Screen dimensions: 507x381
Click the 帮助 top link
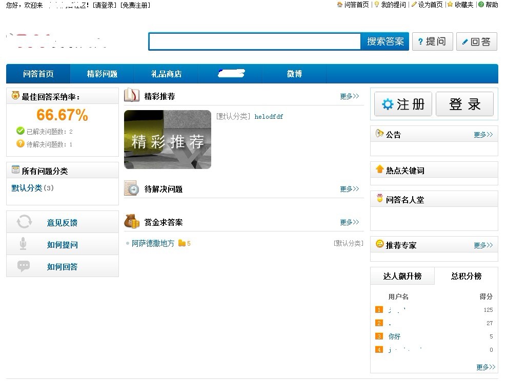492,5
